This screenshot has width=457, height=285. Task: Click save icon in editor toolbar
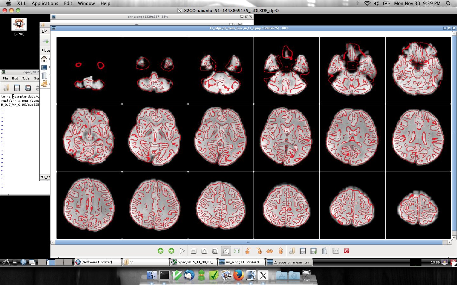click(17, 88)
